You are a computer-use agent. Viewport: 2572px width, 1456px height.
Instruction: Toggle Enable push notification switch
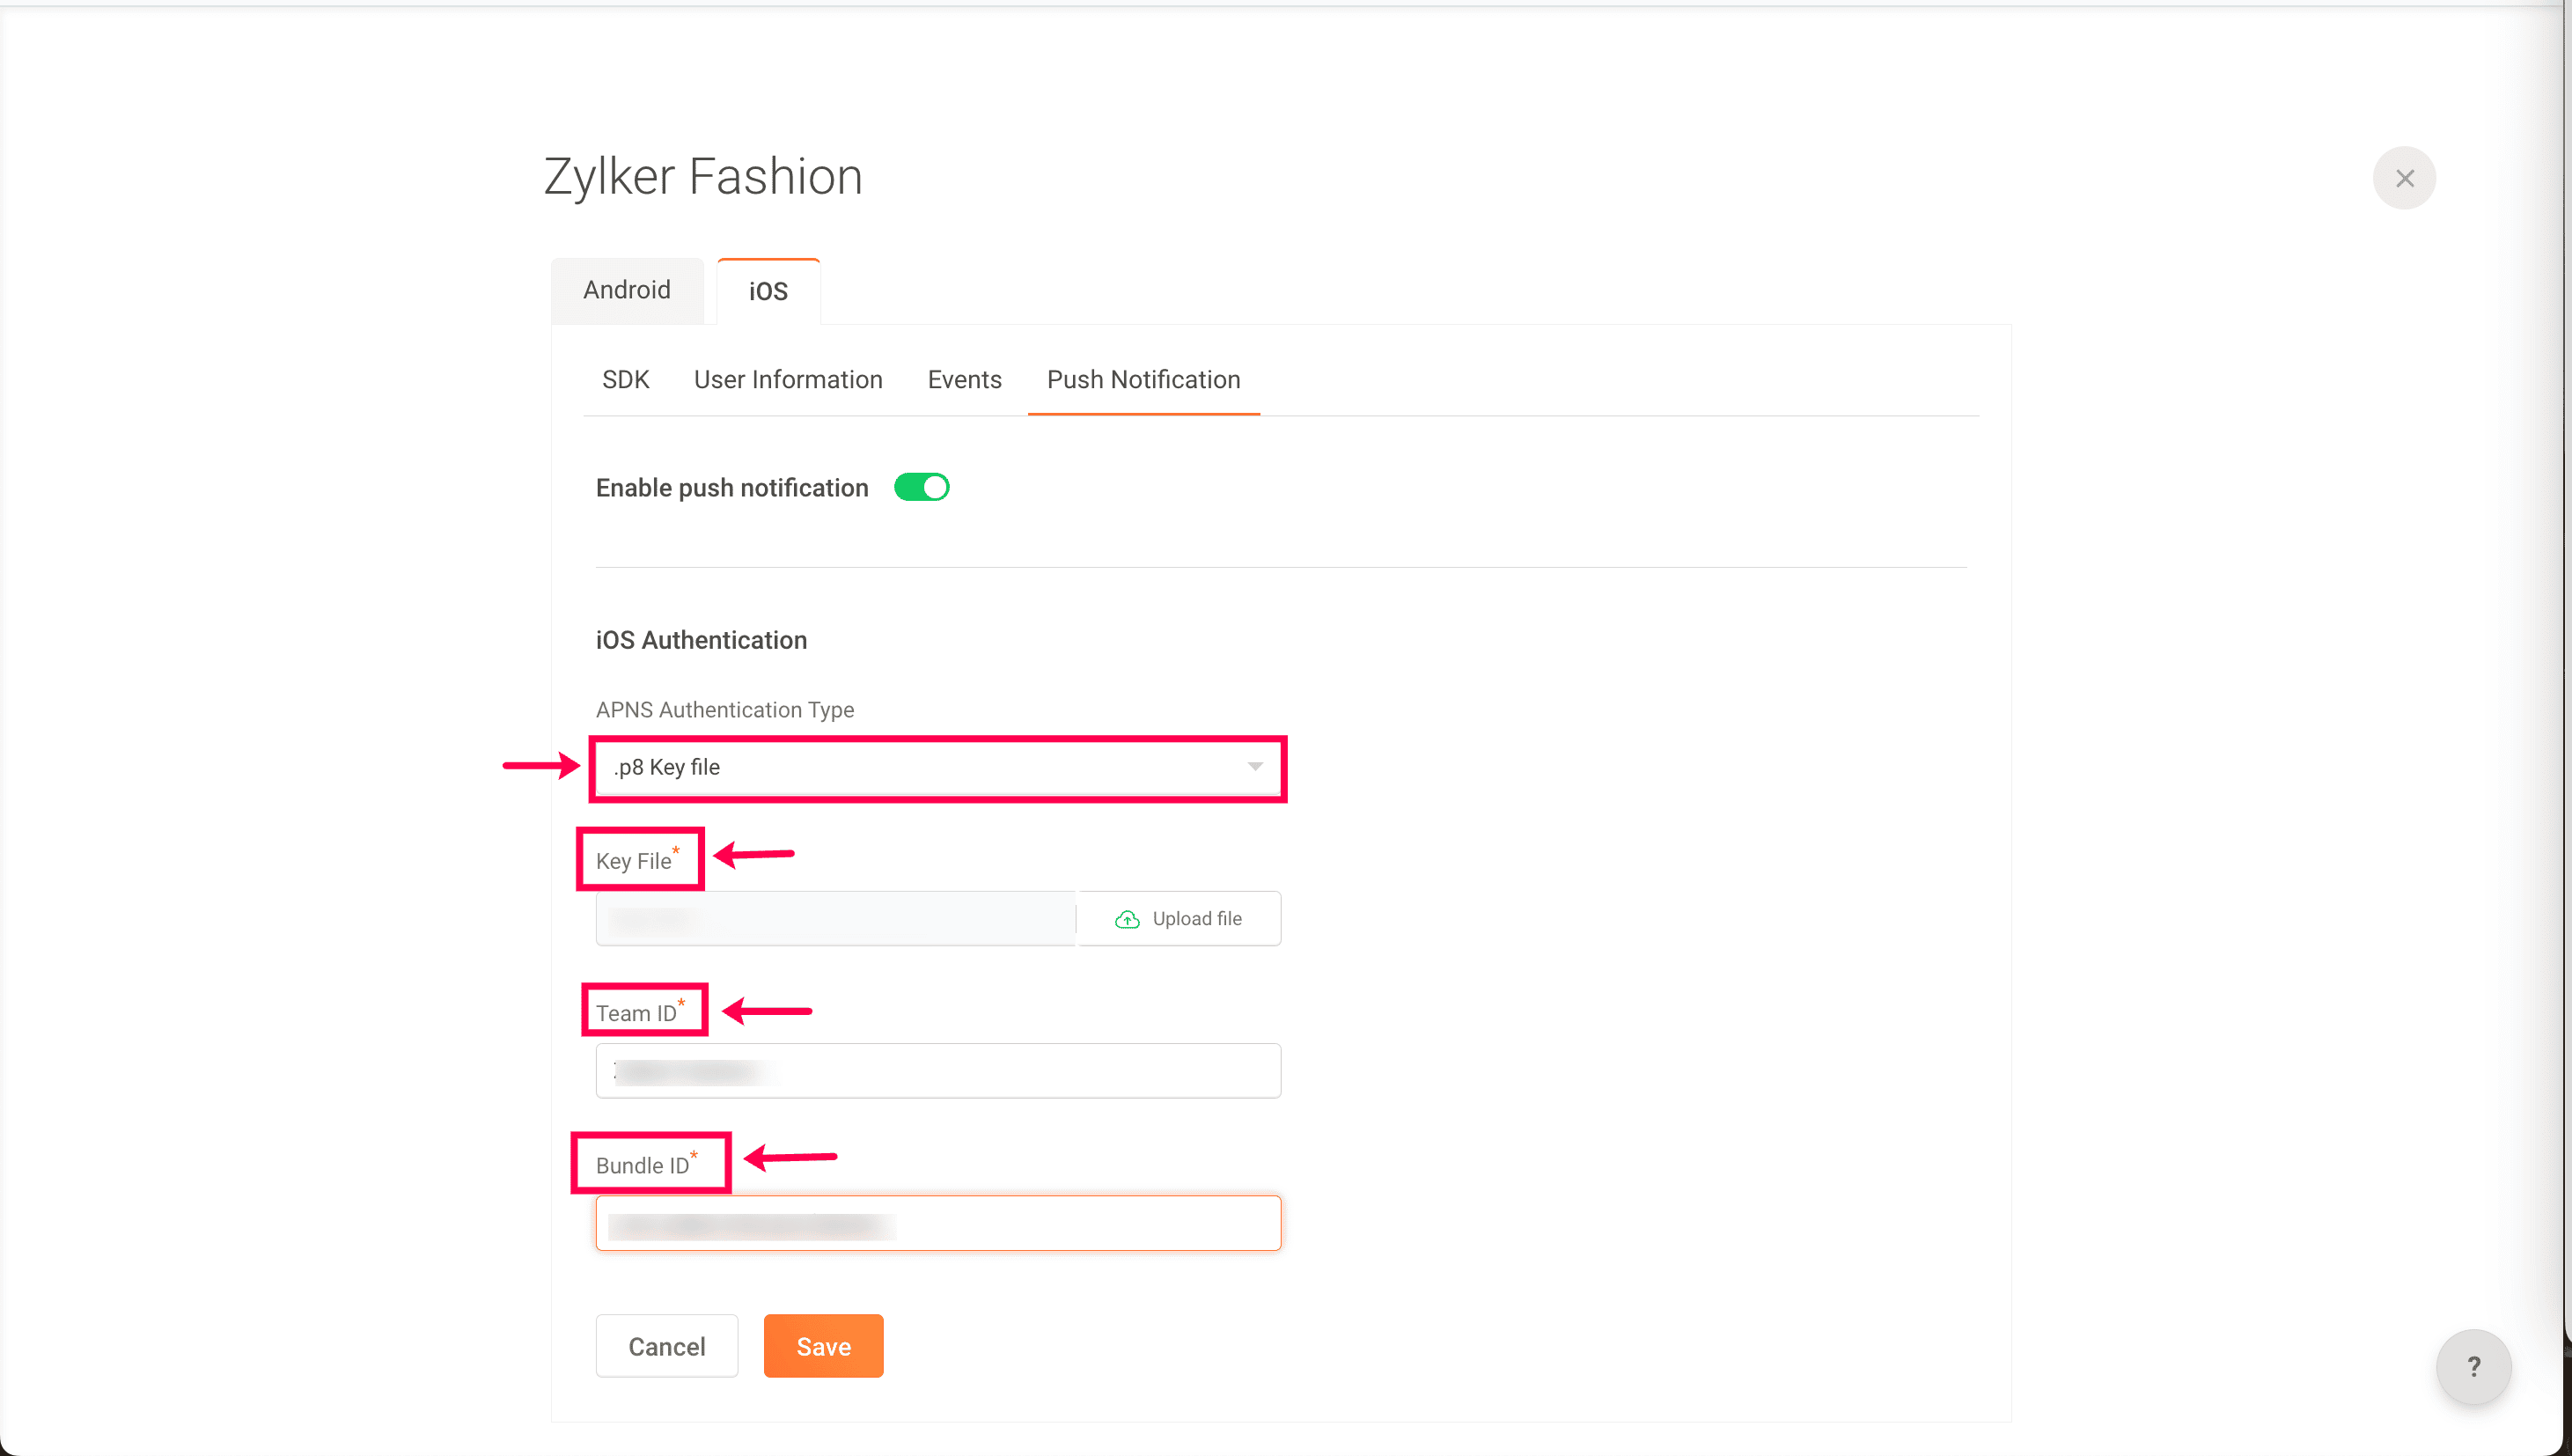tap(921, 487)
